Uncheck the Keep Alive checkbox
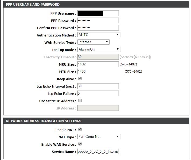 80,79
